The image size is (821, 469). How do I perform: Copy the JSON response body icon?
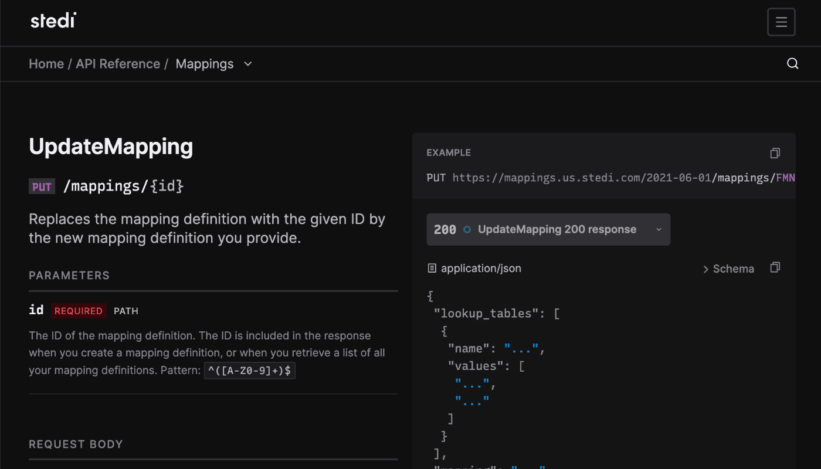775,267
